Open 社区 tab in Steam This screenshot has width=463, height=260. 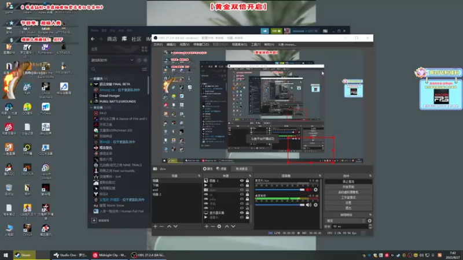(136, 39)
